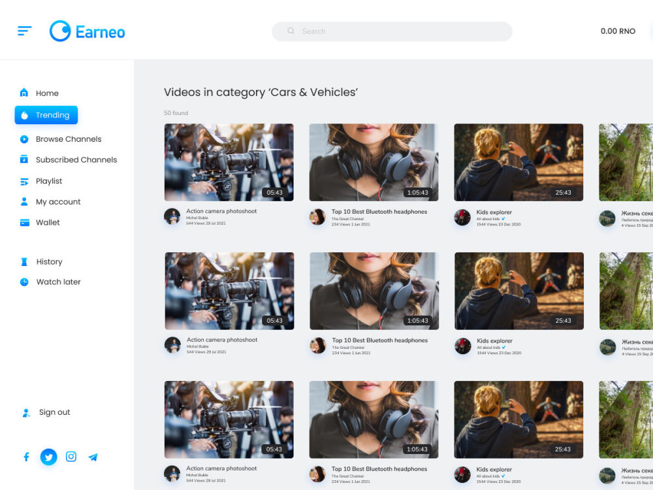Click top row 'Top 10 Best Bluetooth headphones' title

(379, 212)
